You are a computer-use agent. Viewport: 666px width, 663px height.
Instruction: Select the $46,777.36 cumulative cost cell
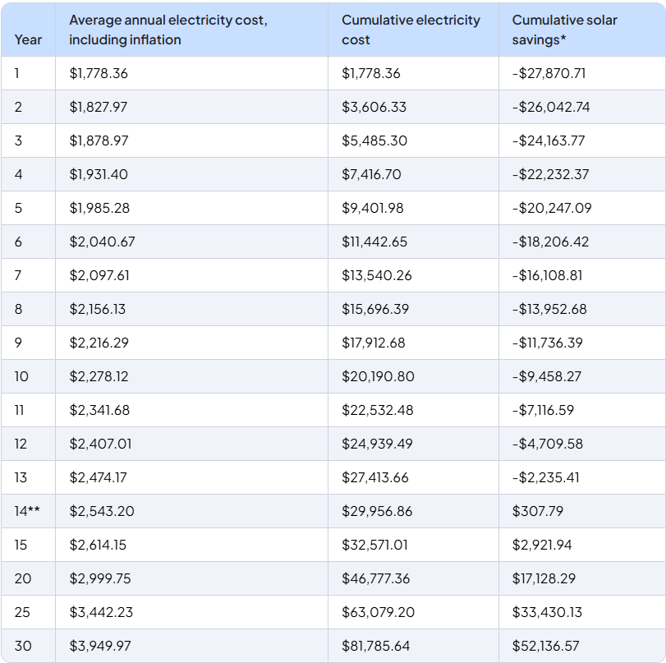(x=375, y=578)
